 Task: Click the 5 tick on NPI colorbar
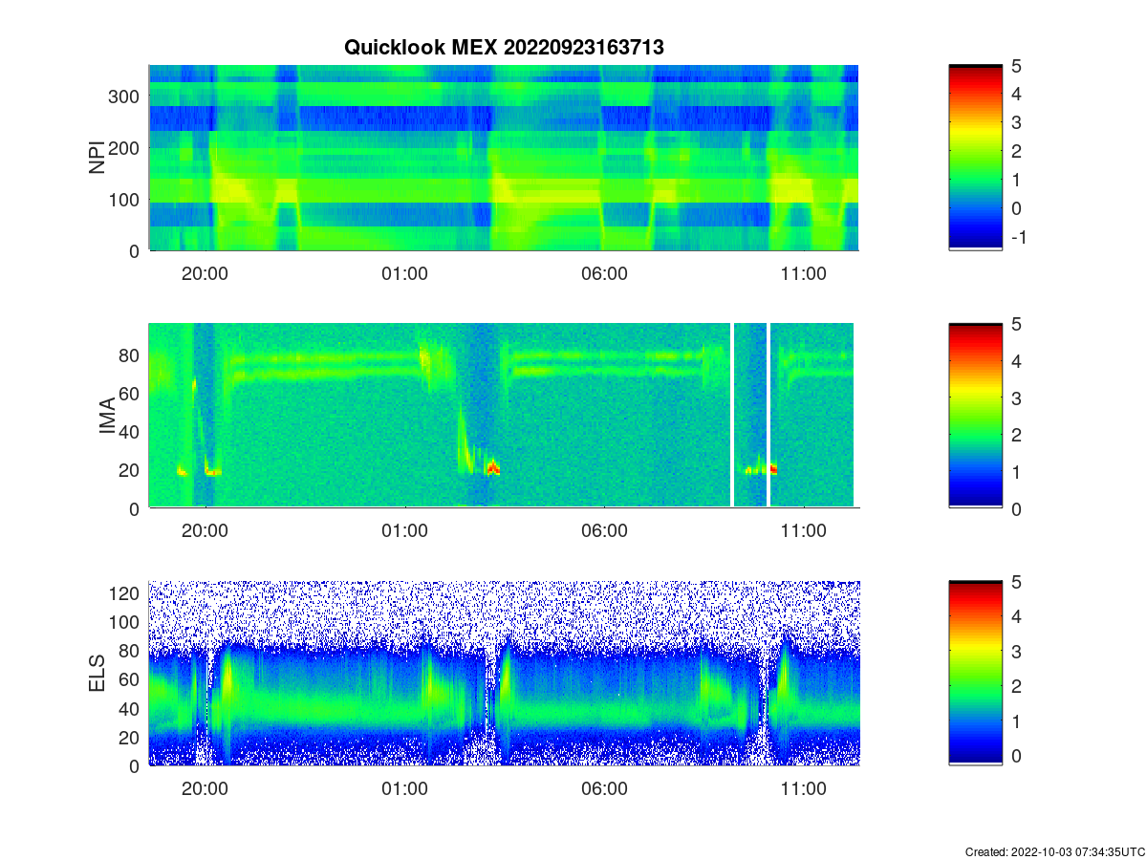pyautogui.click(x=1016, y=66)
